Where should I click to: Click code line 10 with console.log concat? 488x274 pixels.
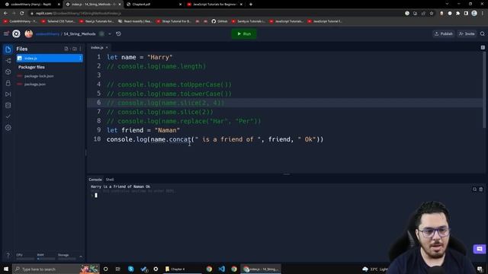click(x=215, y=139)
